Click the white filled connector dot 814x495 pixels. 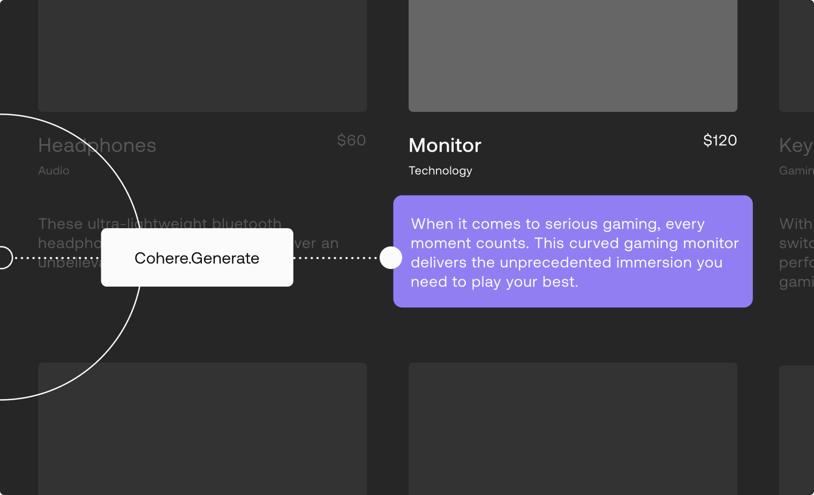tap(391, 258)
